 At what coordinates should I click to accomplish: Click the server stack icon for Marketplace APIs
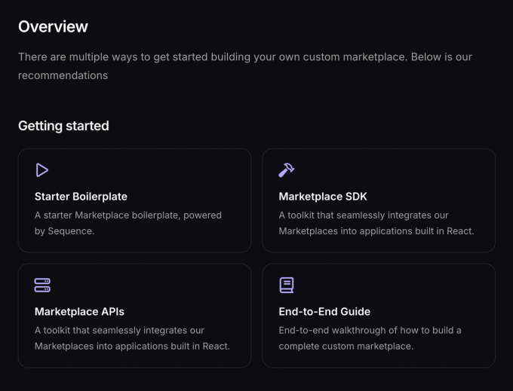pyautogui.click(x=42, y=286)
